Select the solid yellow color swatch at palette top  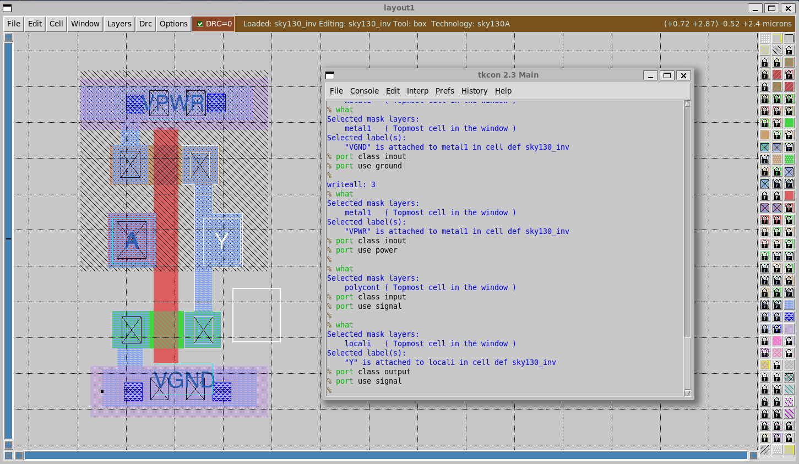(776, 38)
